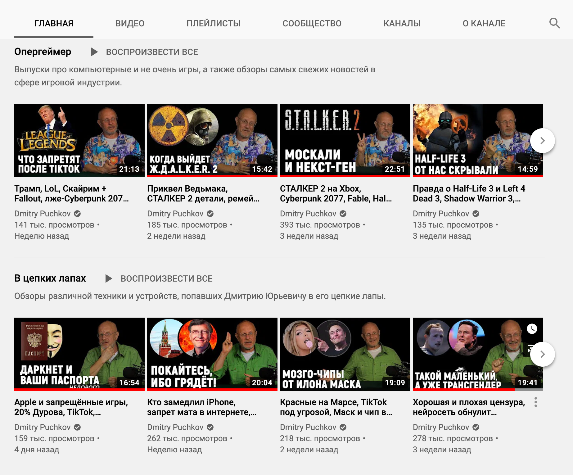Click the verified badge under Красные на Марсе video
This screenshot has height=475, width=573.
click(x=343, y=427)
